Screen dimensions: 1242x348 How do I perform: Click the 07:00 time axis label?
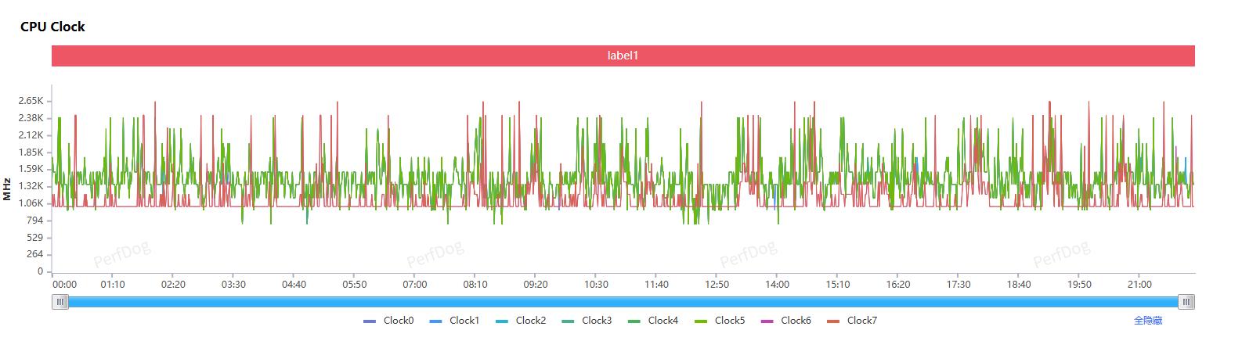414,285
